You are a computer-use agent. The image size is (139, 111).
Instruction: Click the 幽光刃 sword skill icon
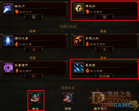click(x=8, y=9)
